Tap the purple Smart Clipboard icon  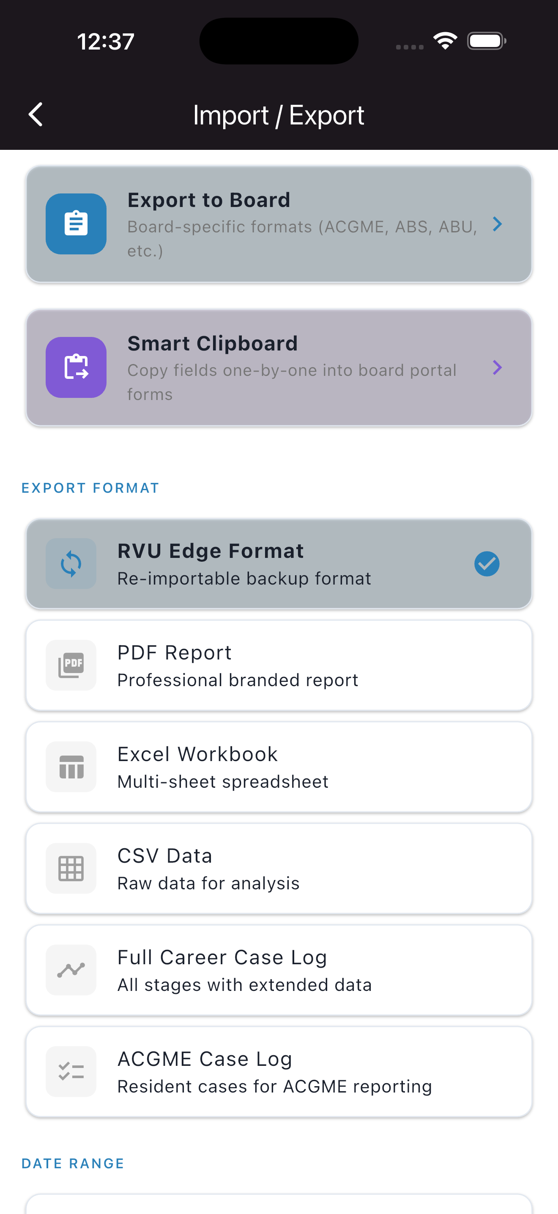[x=76, y=367]
